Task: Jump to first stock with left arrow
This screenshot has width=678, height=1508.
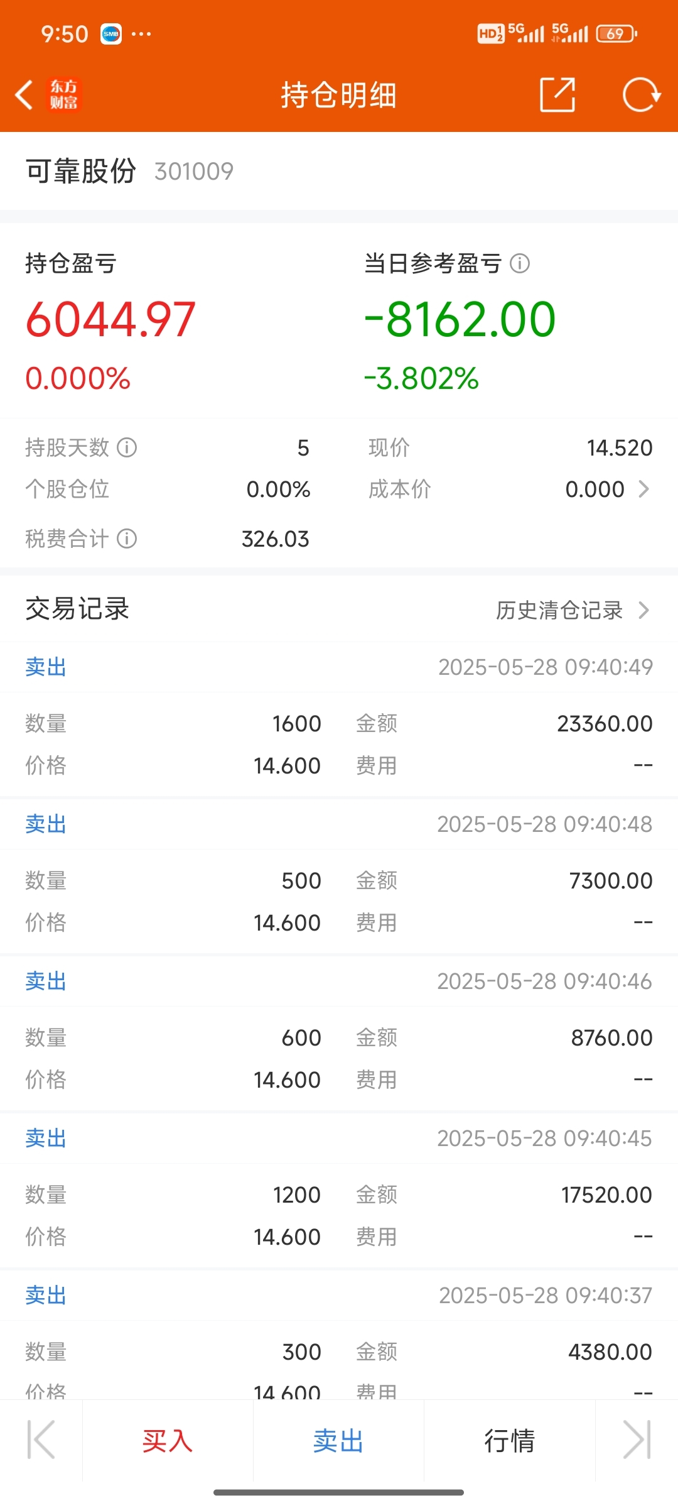Action: pyautogui.click(x=41, y=1440)
